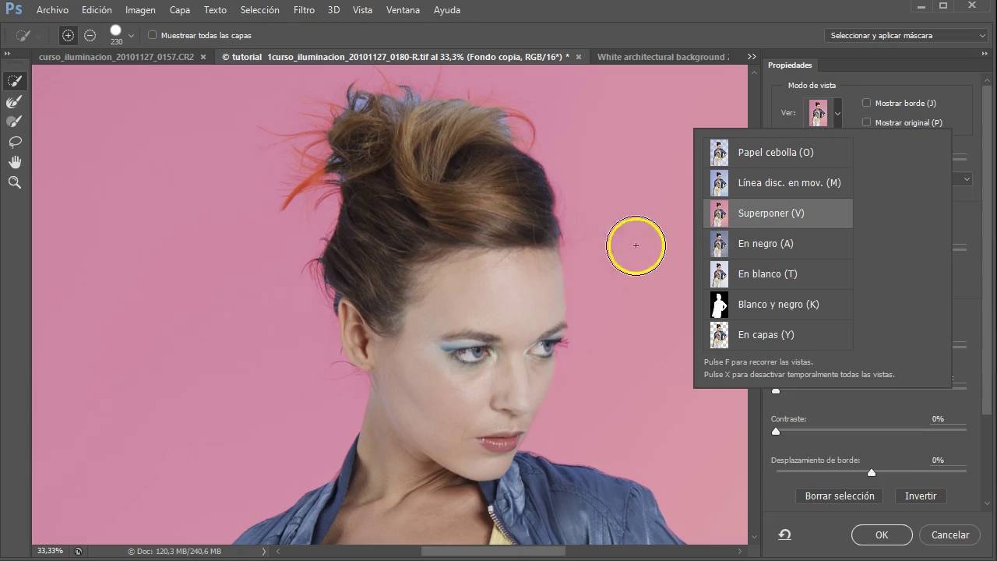Confirm with the OK button
Viewport: 997px width, 561px height.
pyautogui.click(x=882, y=535)
